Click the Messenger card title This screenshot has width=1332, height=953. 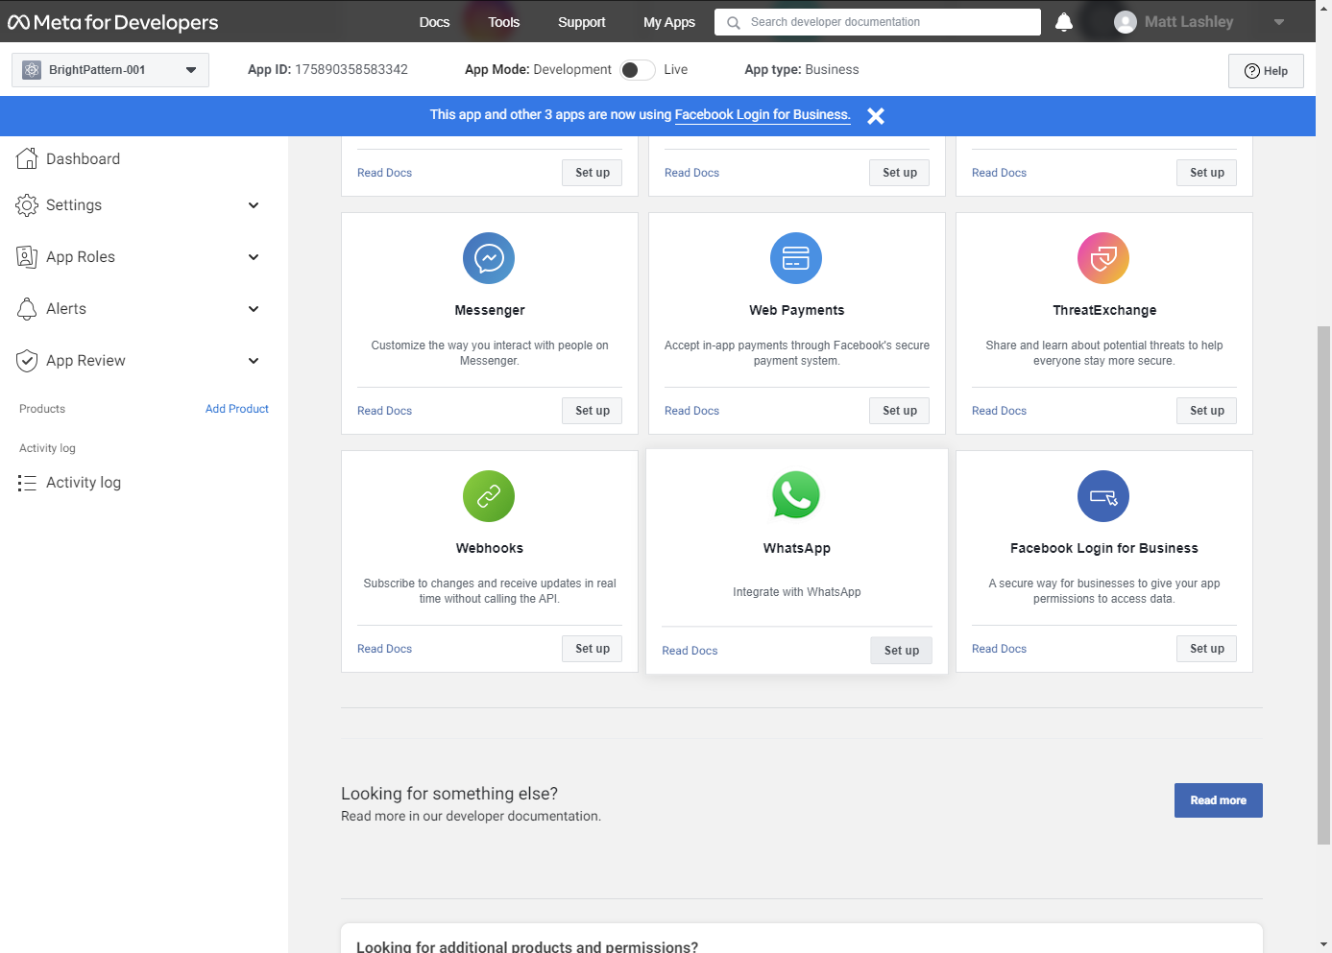[490, 311]
